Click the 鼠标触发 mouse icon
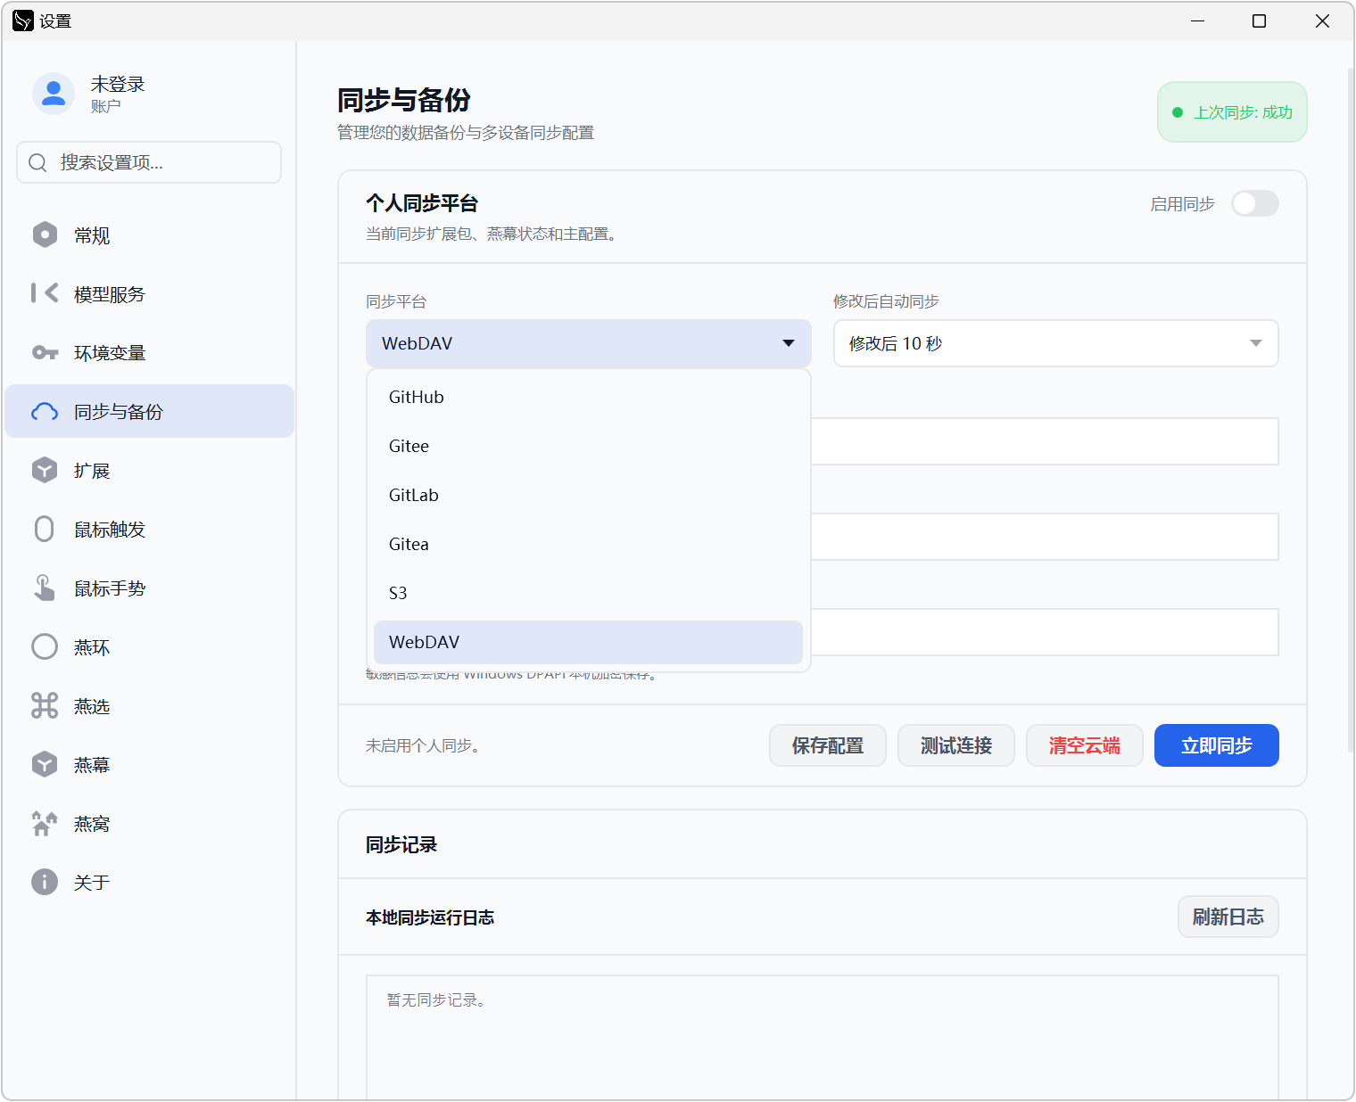Screen dimensions: 1356x1102 (45, 529)
